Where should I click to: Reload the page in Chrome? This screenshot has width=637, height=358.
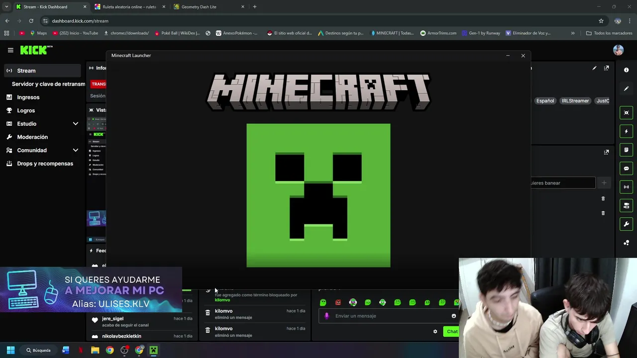(x=31, y=21)
